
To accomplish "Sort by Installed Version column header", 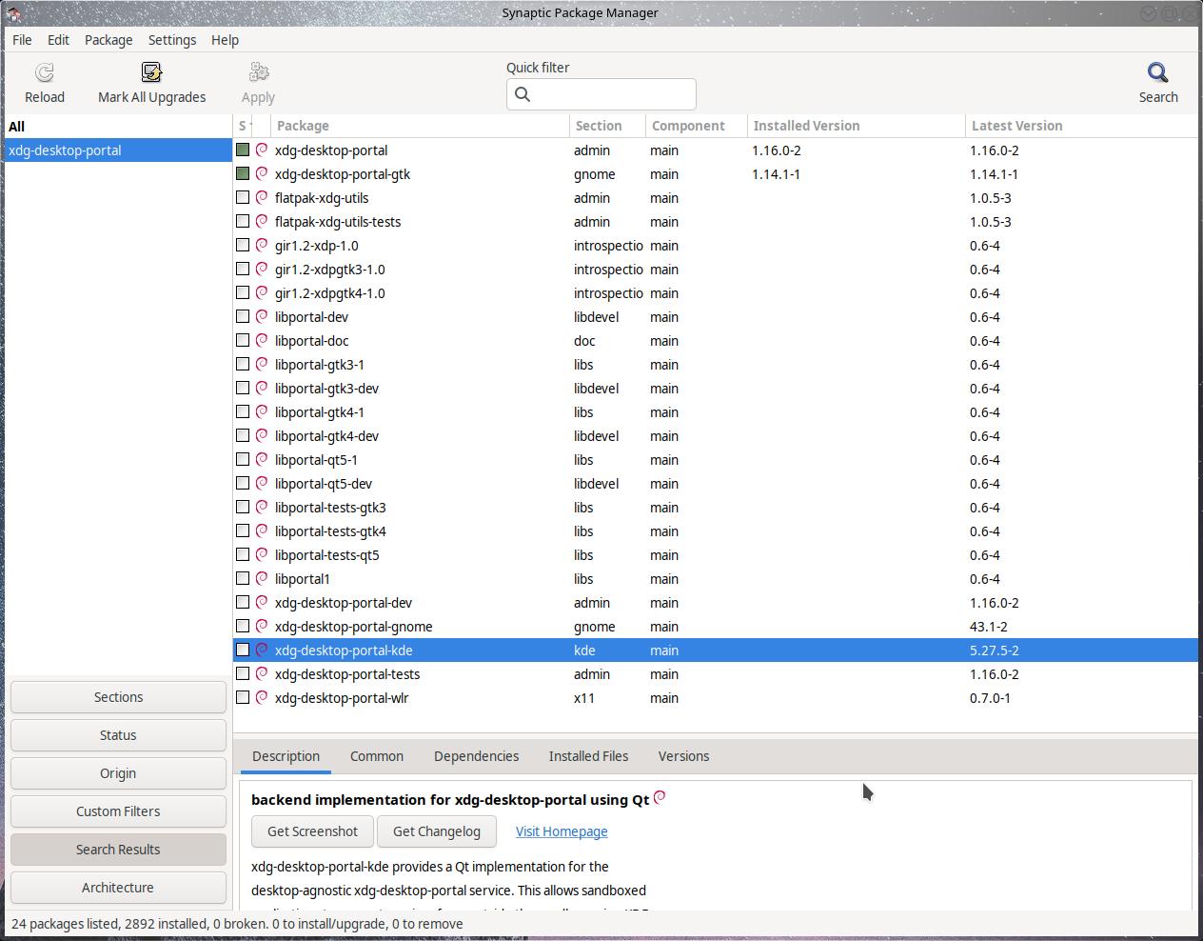I will [856, 126].
